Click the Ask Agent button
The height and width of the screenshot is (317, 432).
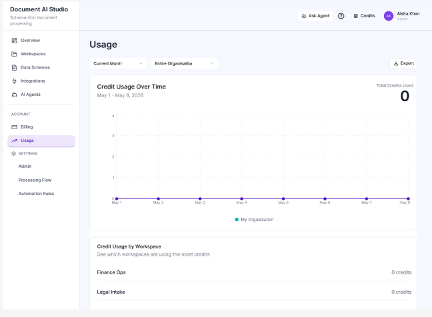pos(315,16)
